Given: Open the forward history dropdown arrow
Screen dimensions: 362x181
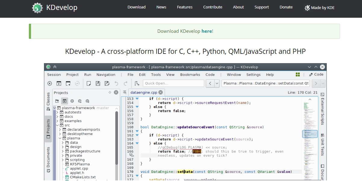Looking at the screenshot, I should coord(323,84).
